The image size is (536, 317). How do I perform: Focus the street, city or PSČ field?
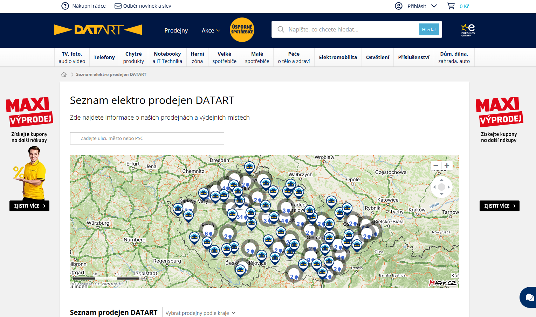(x=147, y=138)
